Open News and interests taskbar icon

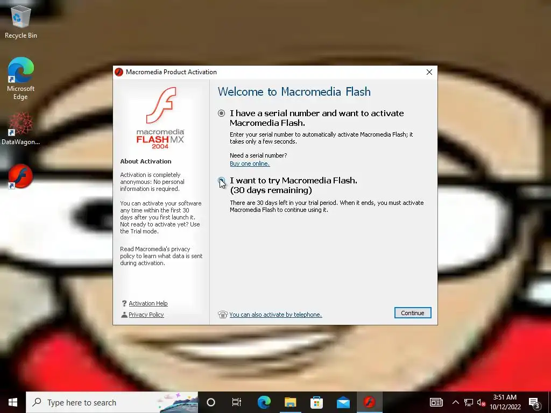coord(436,402)
